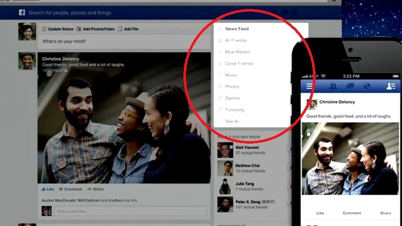This screenshot has width=402, height=226.
Task: Select the Music feed filter icon
Action: point(221,75)
